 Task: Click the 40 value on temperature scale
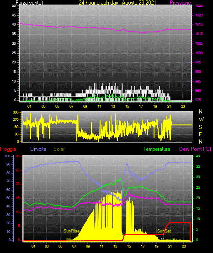click(198, 156)
